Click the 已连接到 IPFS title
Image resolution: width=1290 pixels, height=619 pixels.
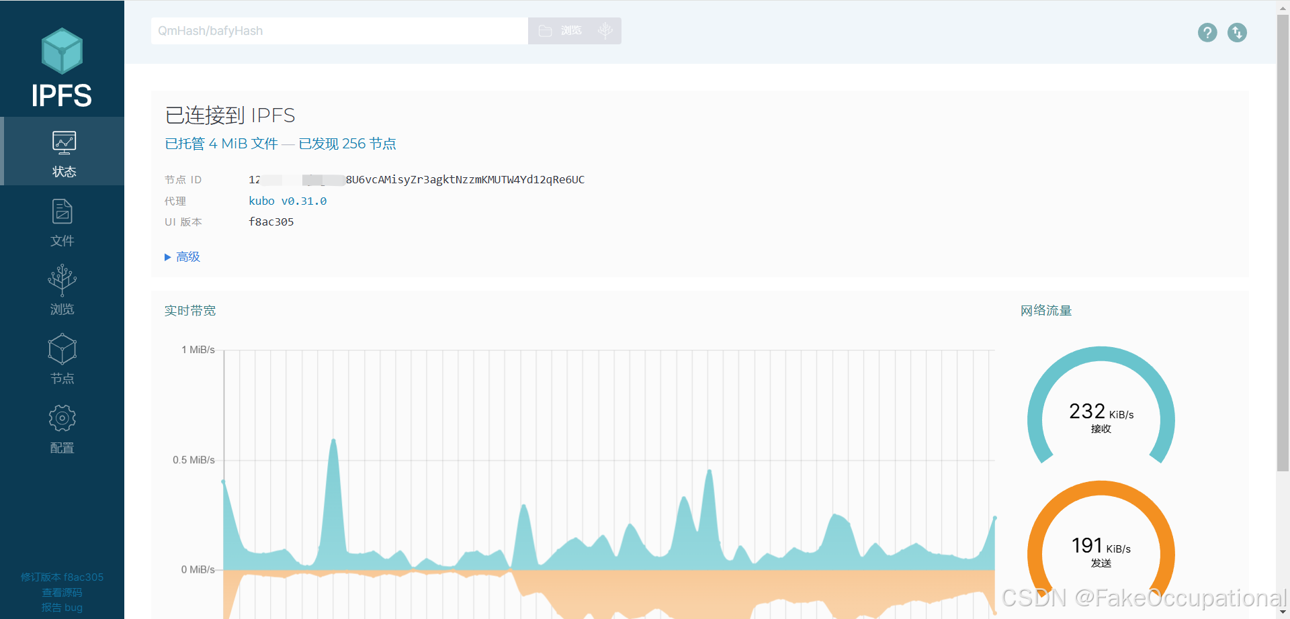[230, 115]
